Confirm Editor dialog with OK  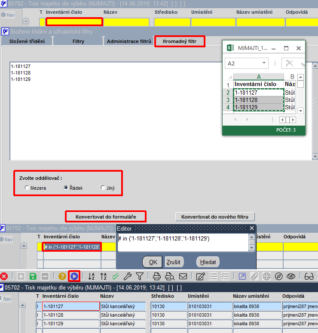pos(153,262)
